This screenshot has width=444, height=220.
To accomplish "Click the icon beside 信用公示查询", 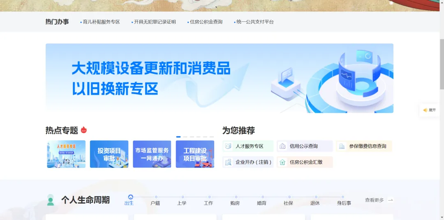I will click(282, 146).
